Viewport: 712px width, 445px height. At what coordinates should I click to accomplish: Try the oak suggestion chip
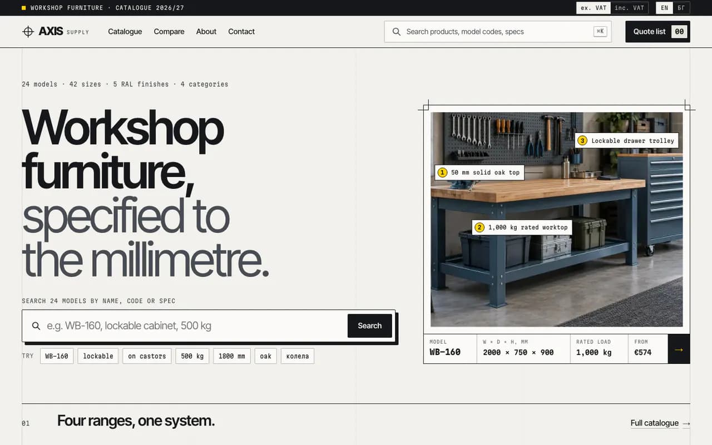click(266, 356)
